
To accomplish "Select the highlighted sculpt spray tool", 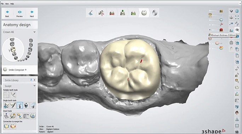I will tap(19, 105).
